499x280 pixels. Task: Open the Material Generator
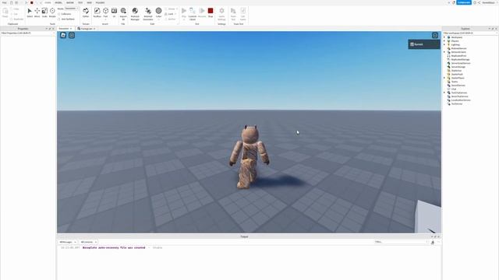[148, 13]
